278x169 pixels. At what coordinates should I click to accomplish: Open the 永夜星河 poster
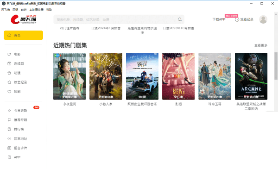[69, 76]
